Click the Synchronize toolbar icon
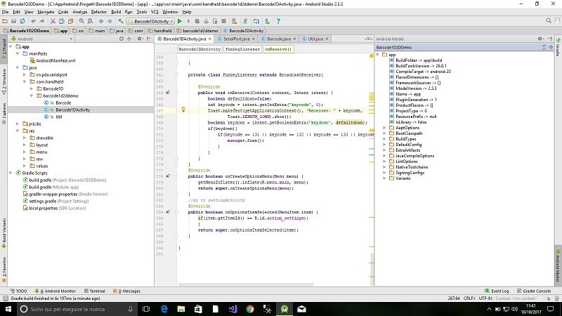562x316 pixels. 22,21
